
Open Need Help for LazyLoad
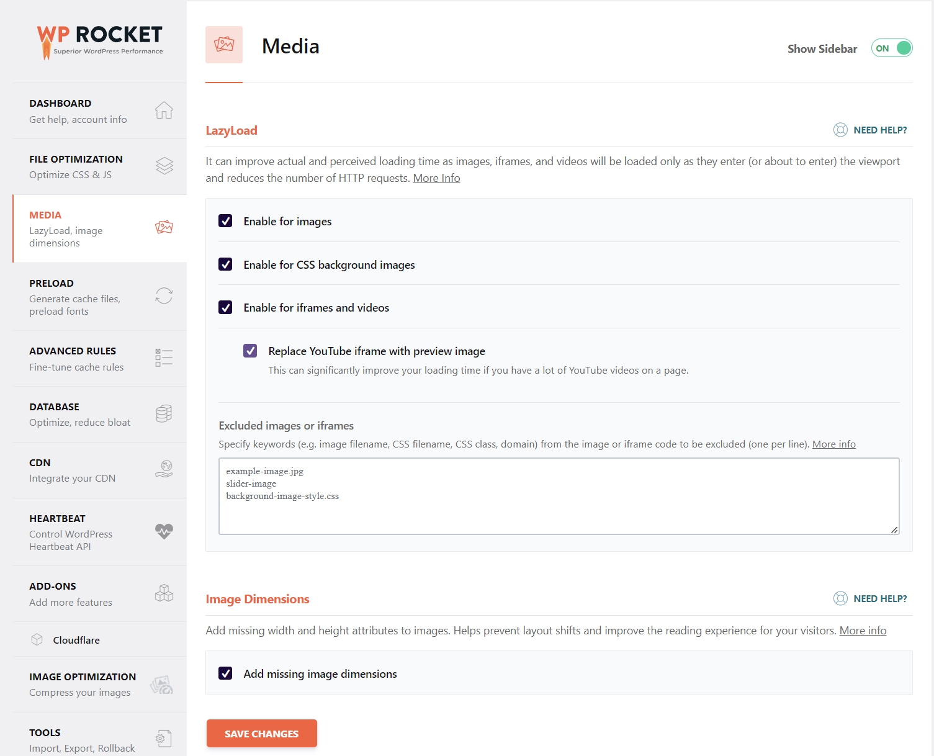tap(870, 130)
